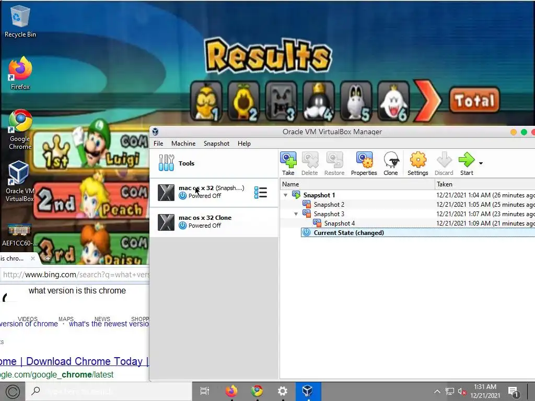Select Snapshot 2 row
The height and width of the screenshot is (401, 535).
click(x=408, y=205)
